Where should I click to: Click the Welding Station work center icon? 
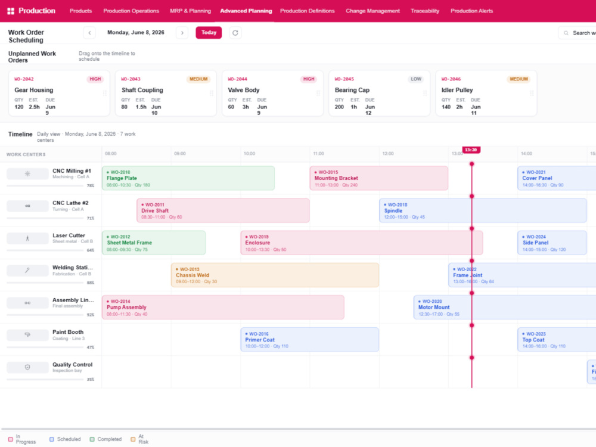point(27,270)
